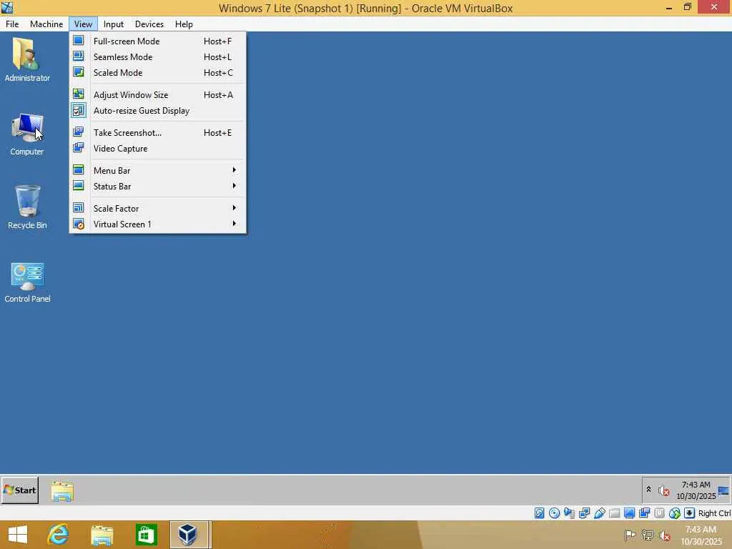This screenshot has width=732, height=549.
Task: Toggle Video Capture in View menu
Action: (x=158, y=149)
